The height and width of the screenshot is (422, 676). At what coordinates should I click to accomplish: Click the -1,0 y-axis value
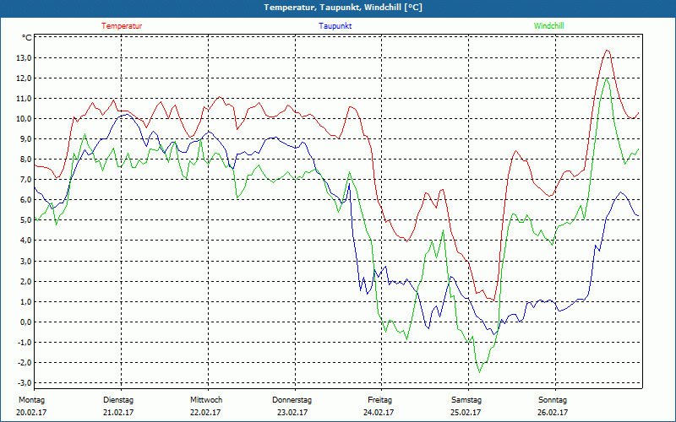(x=25, y=343)
